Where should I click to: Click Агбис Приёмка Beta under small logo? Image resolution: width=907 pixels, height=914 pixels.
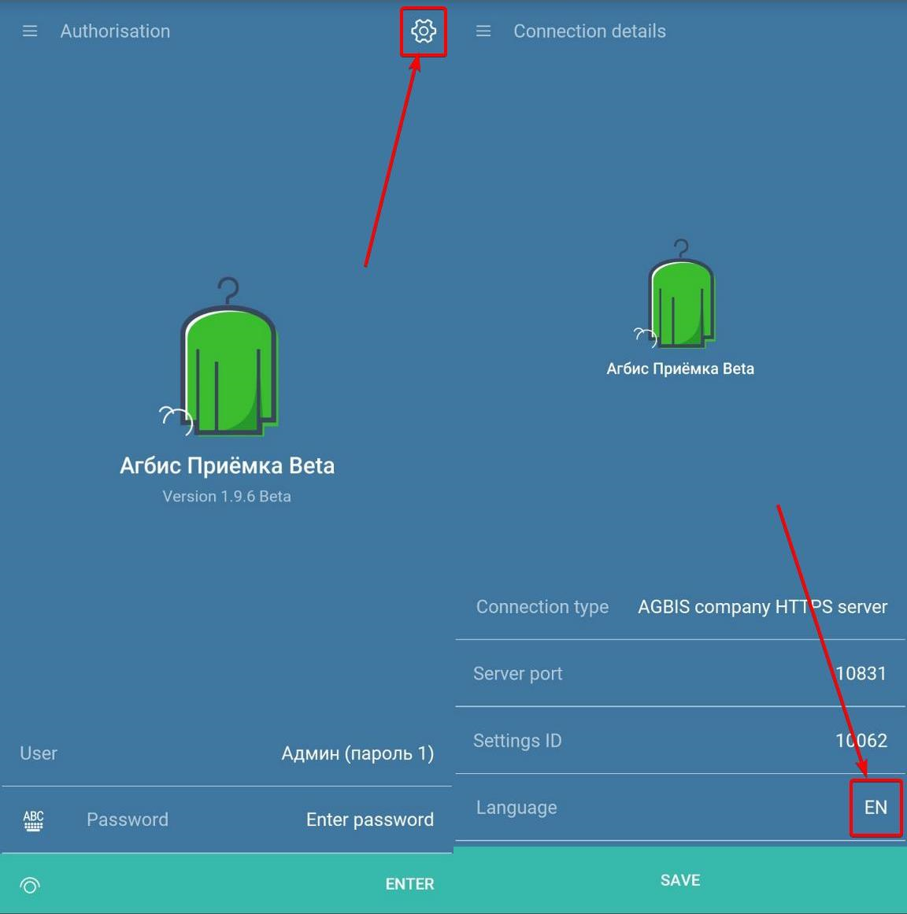680,369
